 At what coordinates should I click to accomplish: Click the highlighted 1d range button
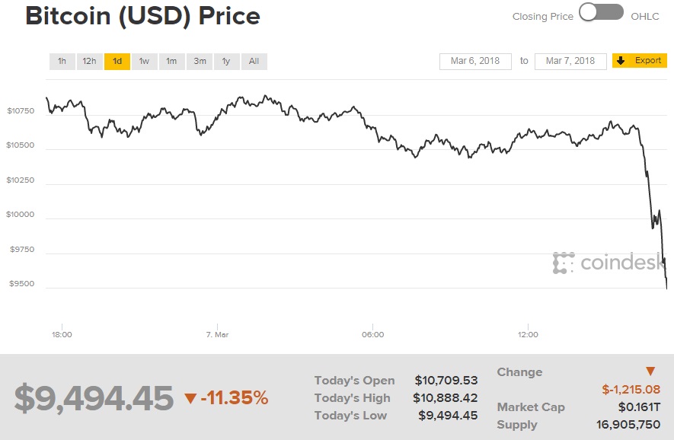point(117,61)
